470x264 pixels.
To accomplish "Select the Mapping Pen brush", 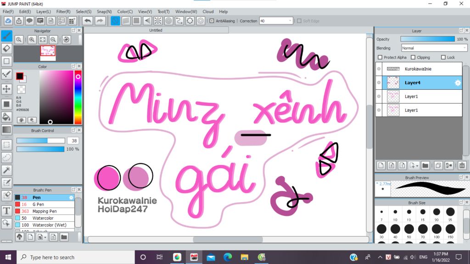I will (45, 211).
